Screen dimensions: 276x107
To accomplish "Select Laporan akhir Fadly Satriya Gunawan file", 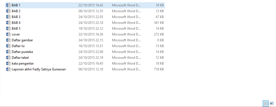I will click(x=39, y=69).
